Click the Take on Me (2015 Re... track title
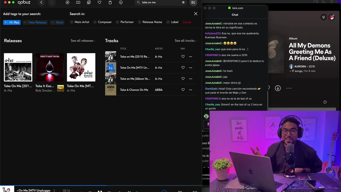 pyautogui.click(x=135, y=57)
